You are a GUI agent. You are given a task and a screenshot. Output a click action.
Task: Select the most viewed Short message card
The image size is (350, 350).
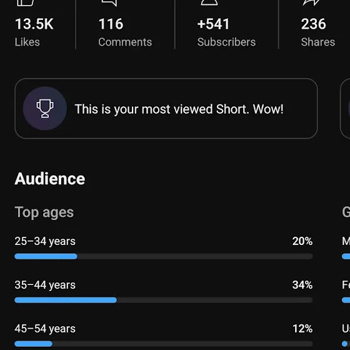[166, 109]
